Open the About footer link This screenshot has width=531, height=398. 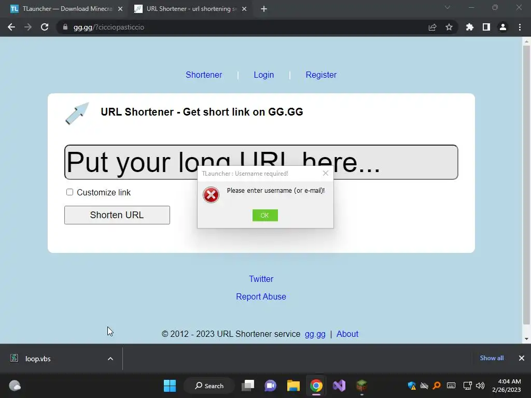pos(347,334)
